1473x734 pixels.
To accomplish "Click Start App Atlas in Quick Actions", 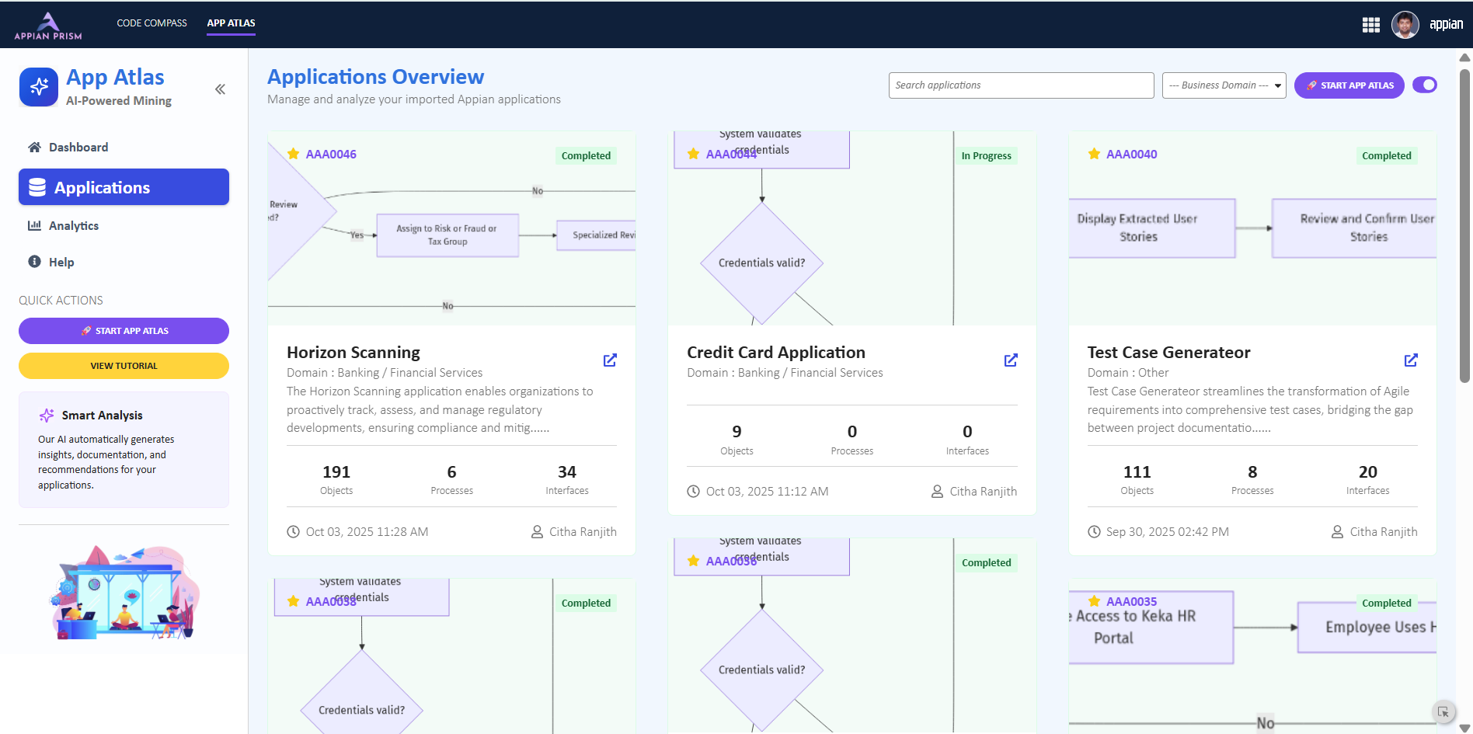I will coord(124,331).
